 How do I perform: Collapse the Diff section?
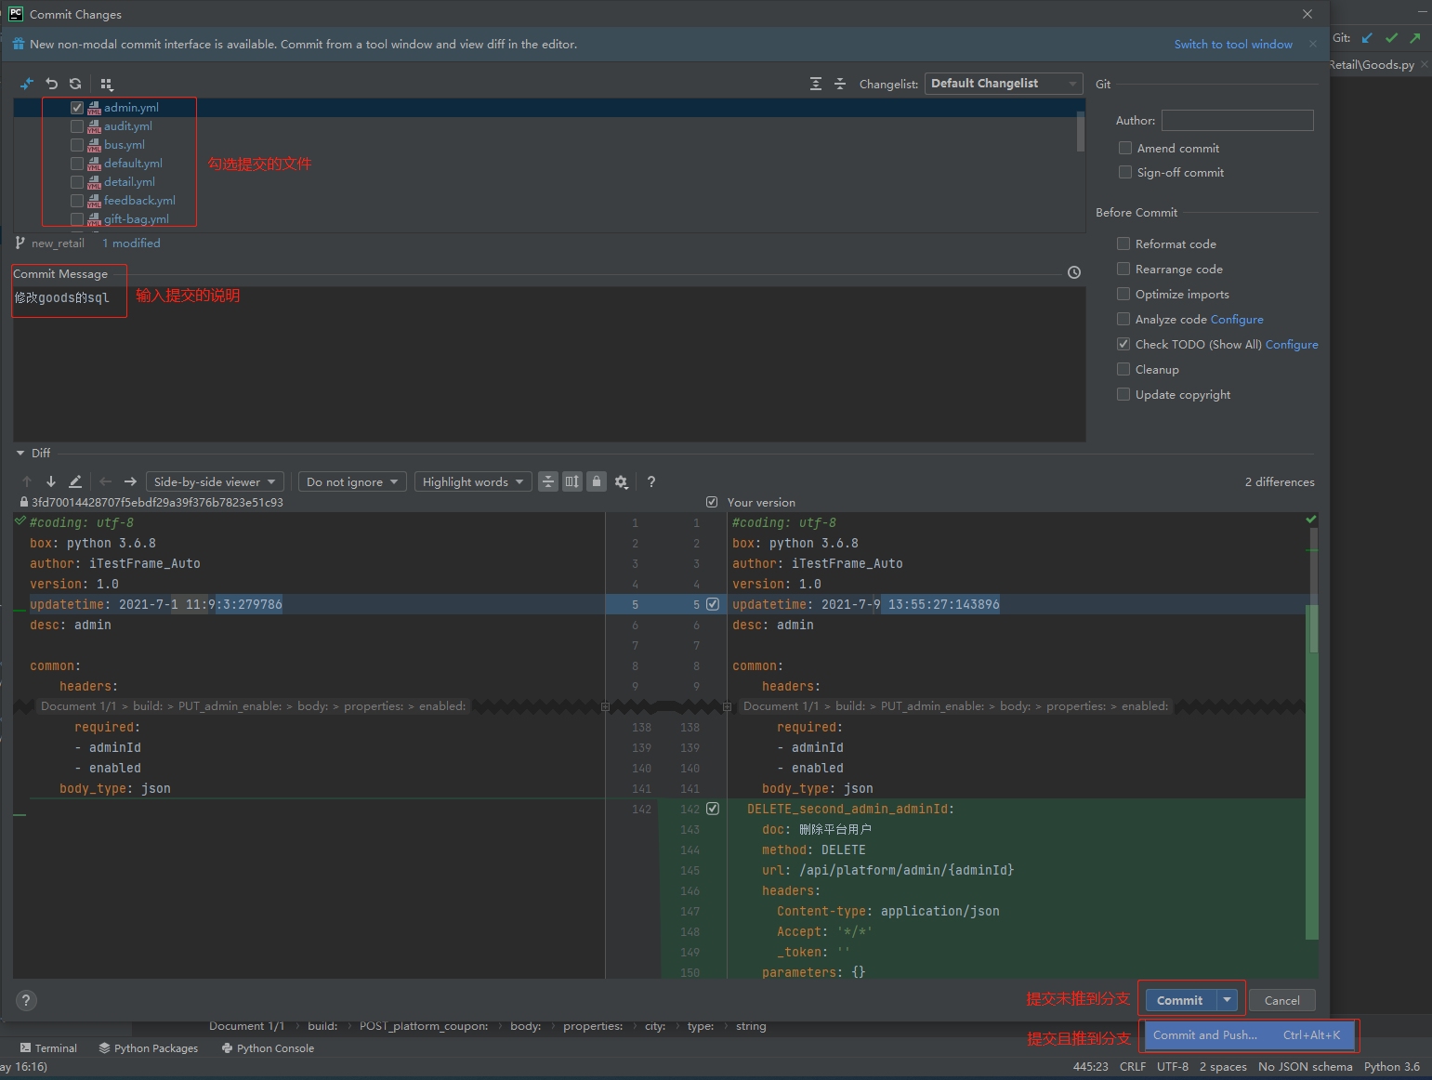point(20,454)
